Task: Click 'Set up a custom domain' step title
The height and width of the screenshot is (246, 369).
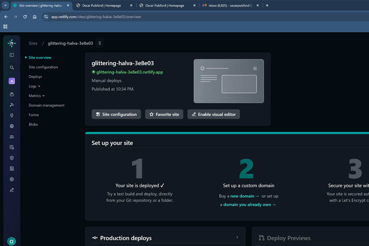Action: [249, 186]
